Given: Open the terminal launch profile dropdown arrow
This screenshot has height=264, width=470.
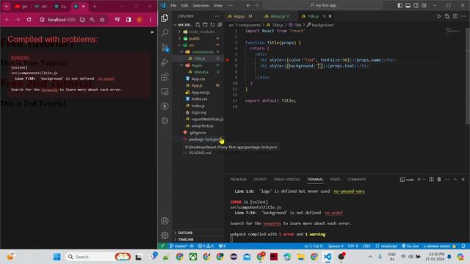Looking at the screenshot, I should 424,179.
